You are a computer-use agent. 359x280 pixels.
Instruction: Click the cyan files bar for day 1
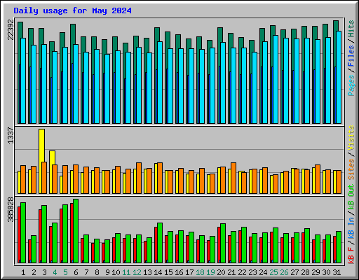23,80
